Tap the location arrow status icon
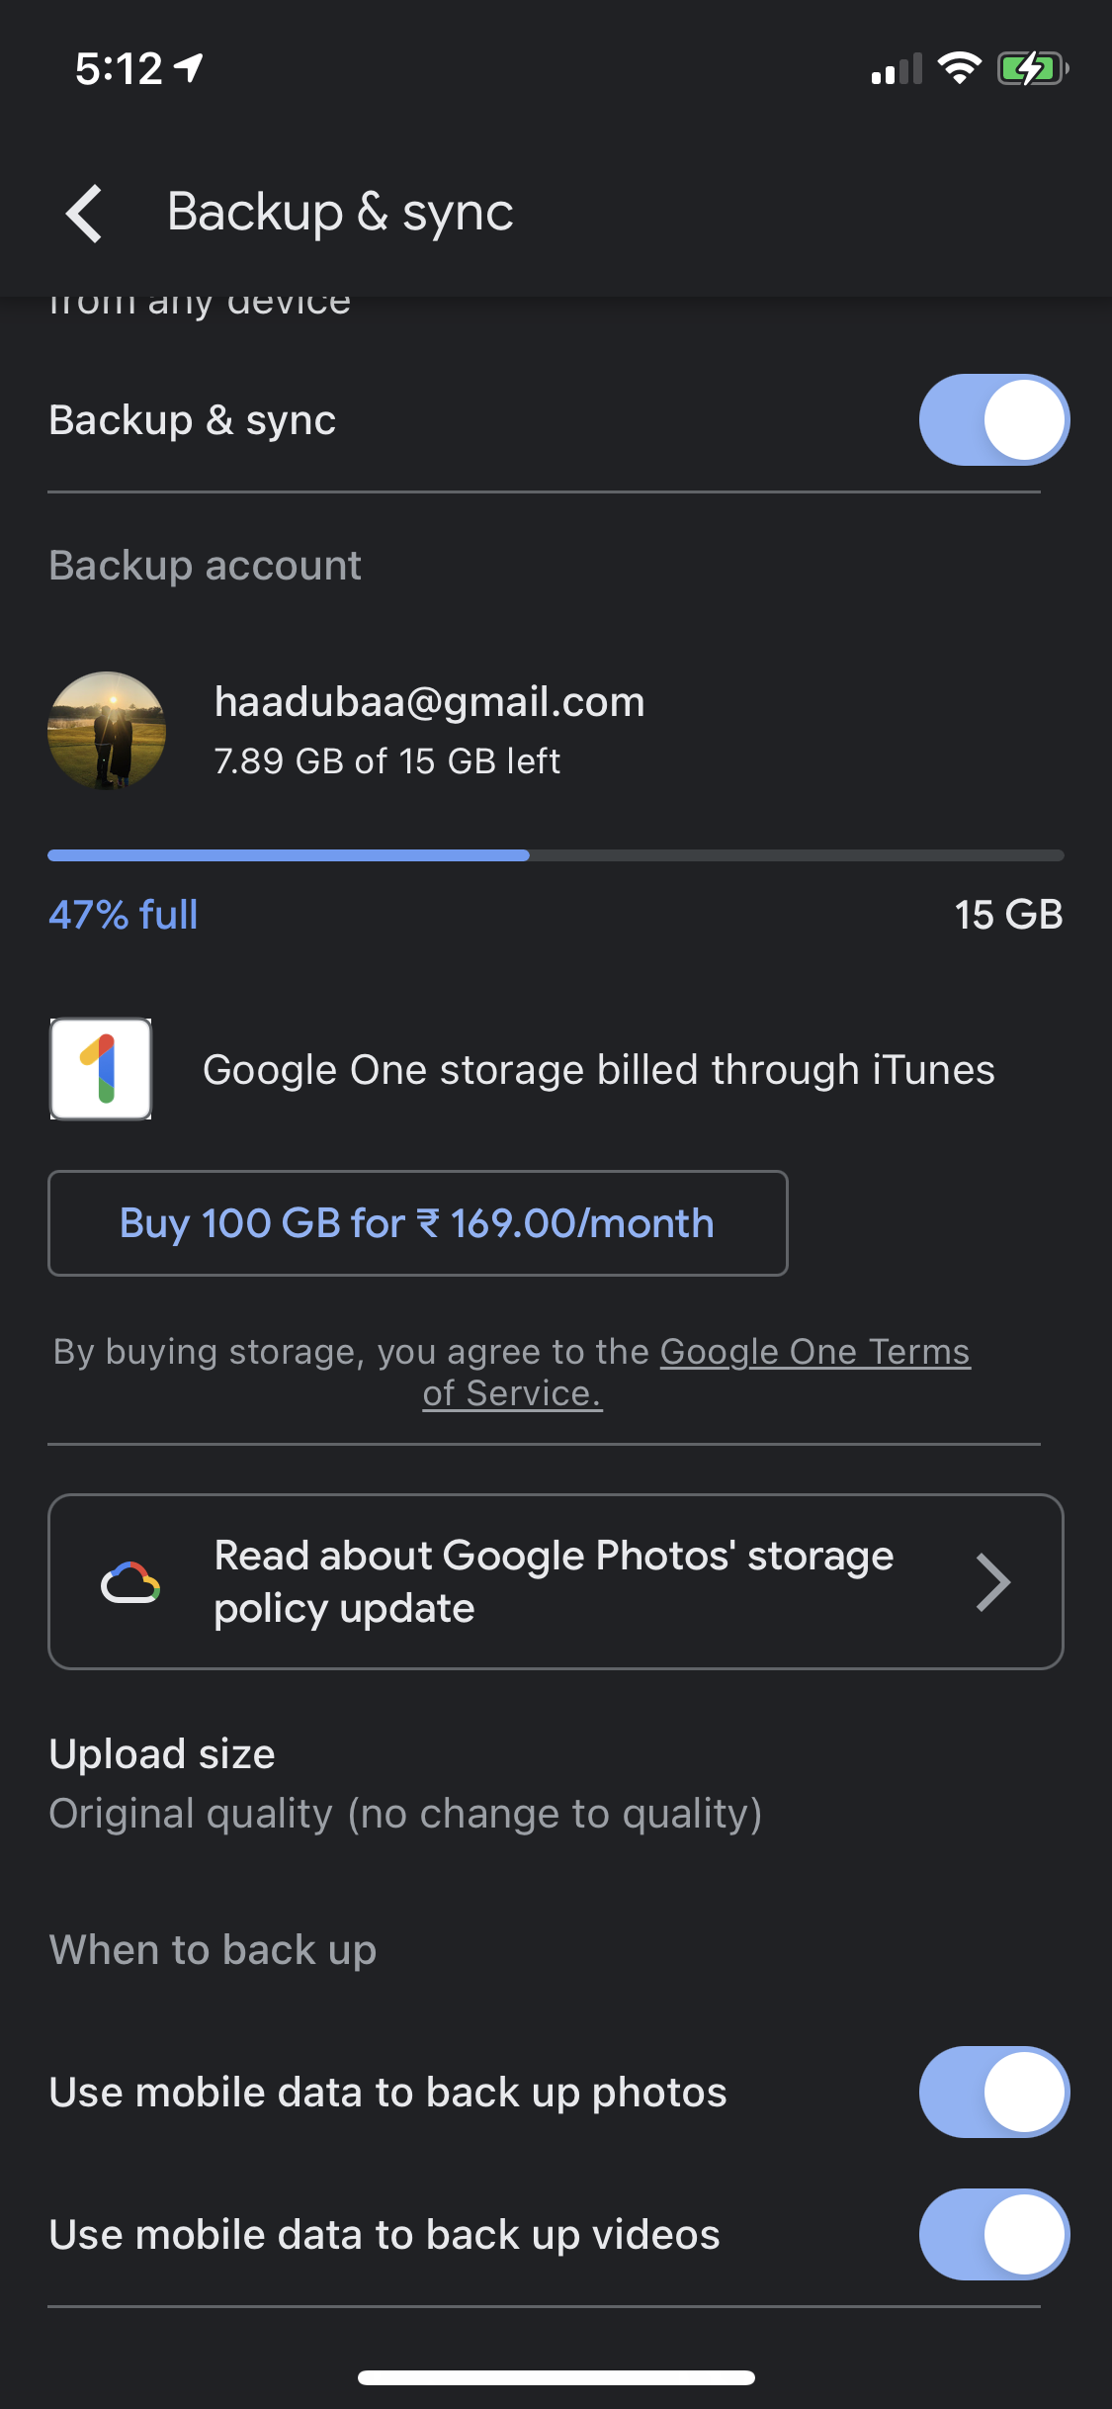The height and width of the screenshot is (2409, 1112). 189,67
